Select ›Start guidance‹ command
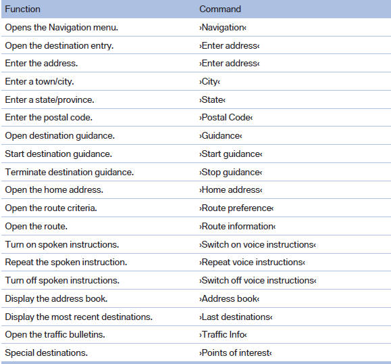 tap(231, 154)
